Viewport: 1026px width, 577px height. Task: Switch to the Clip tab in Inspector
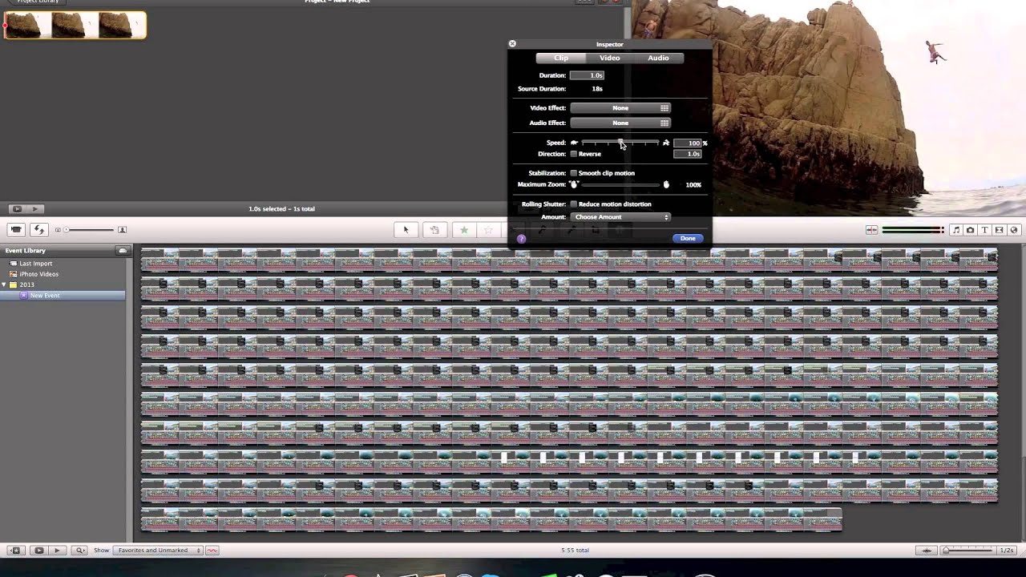561,58
